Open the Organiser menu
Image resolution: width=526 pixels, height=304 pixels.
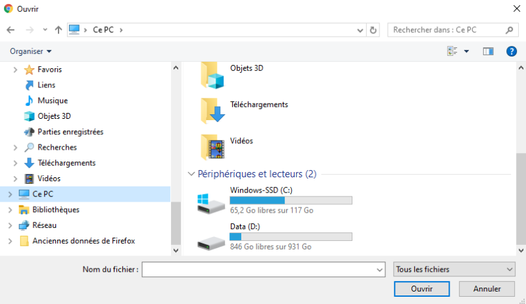click(x=30, y=51)
